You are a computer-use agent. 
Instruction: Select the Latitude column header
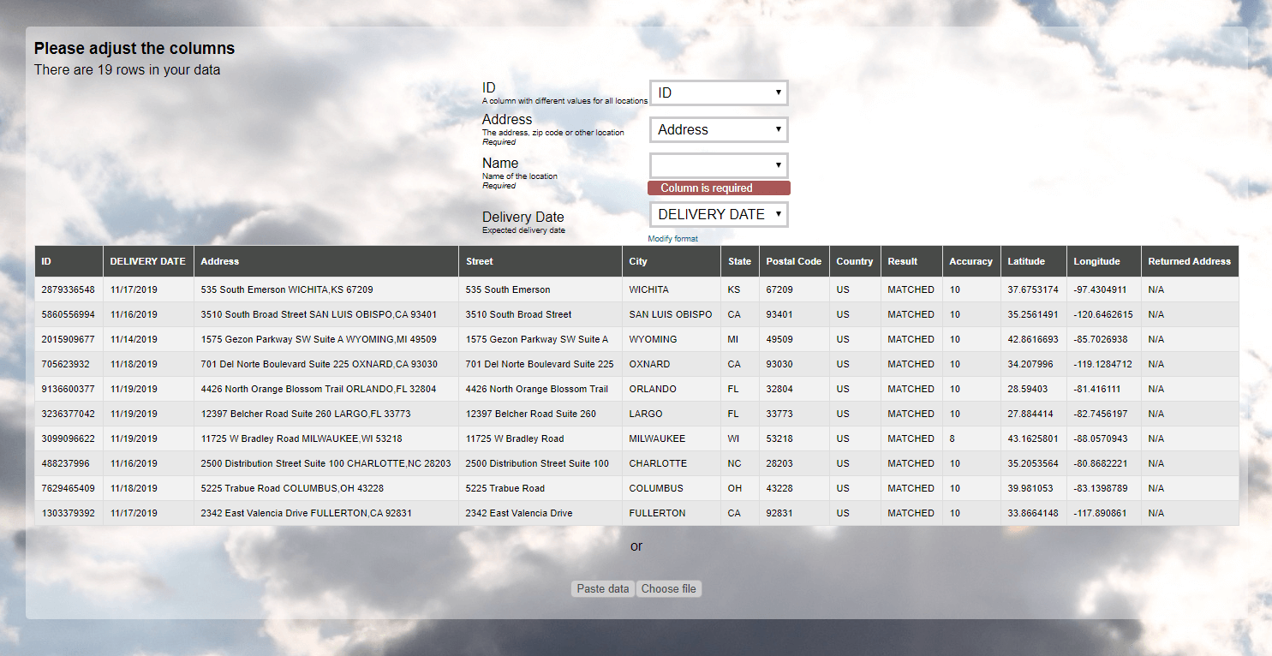point(1025,261)
